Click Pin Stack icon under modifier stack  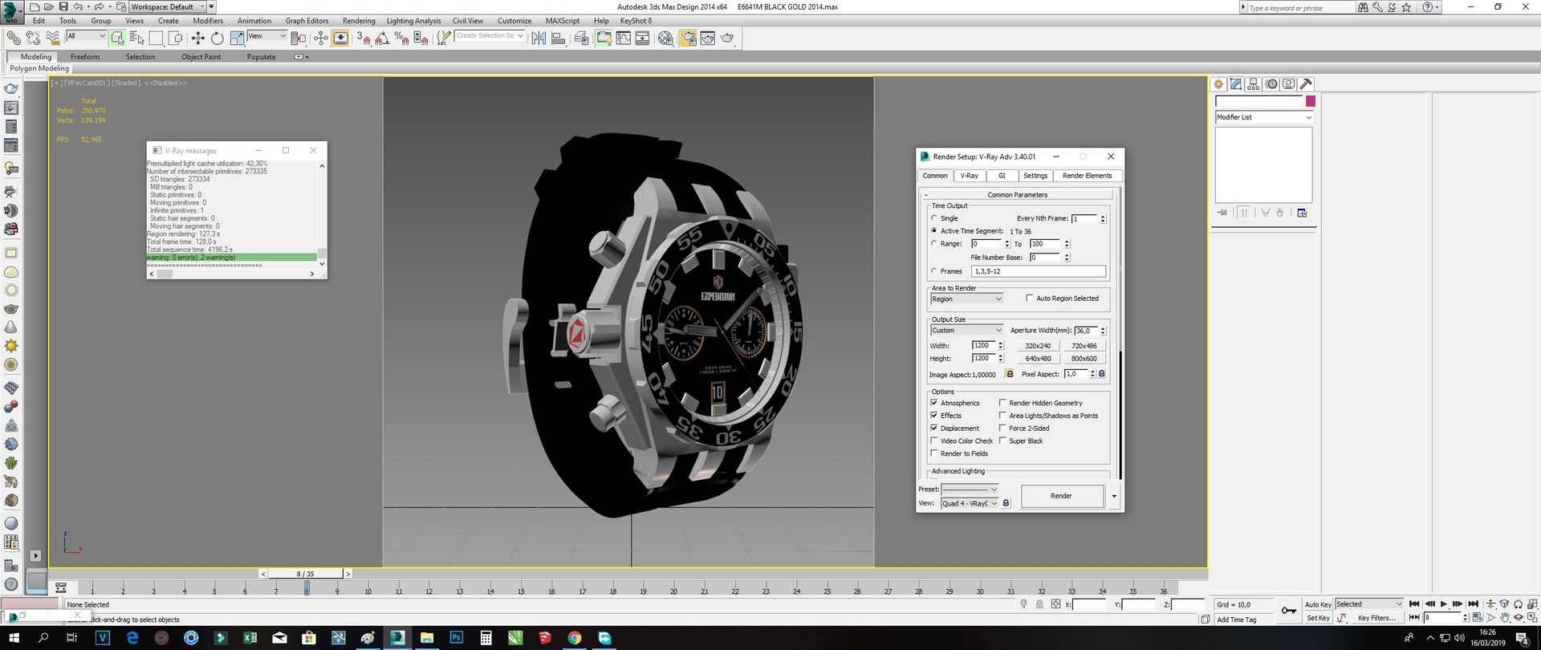[x=1222, y=213]
